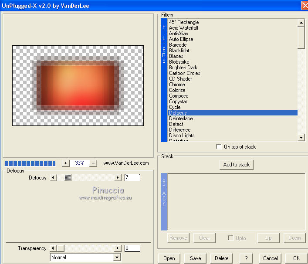Click the filter preview image
Image resolution: width=308 pixels, height=264 pixels.
[78, 86]
